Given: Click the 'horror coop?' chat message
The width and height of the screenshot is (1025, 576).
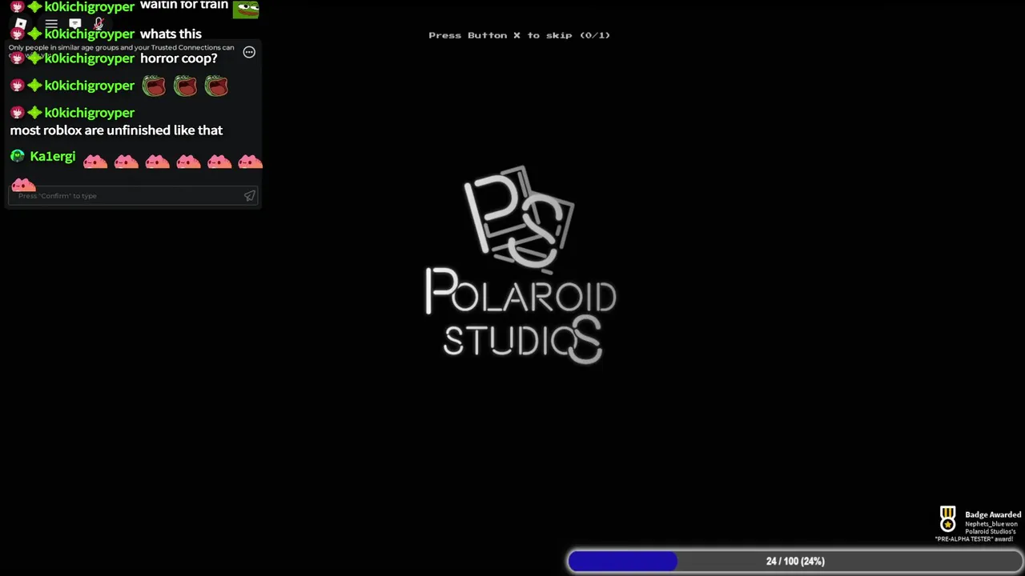Looking at the screenshot, I should point(179,58).
